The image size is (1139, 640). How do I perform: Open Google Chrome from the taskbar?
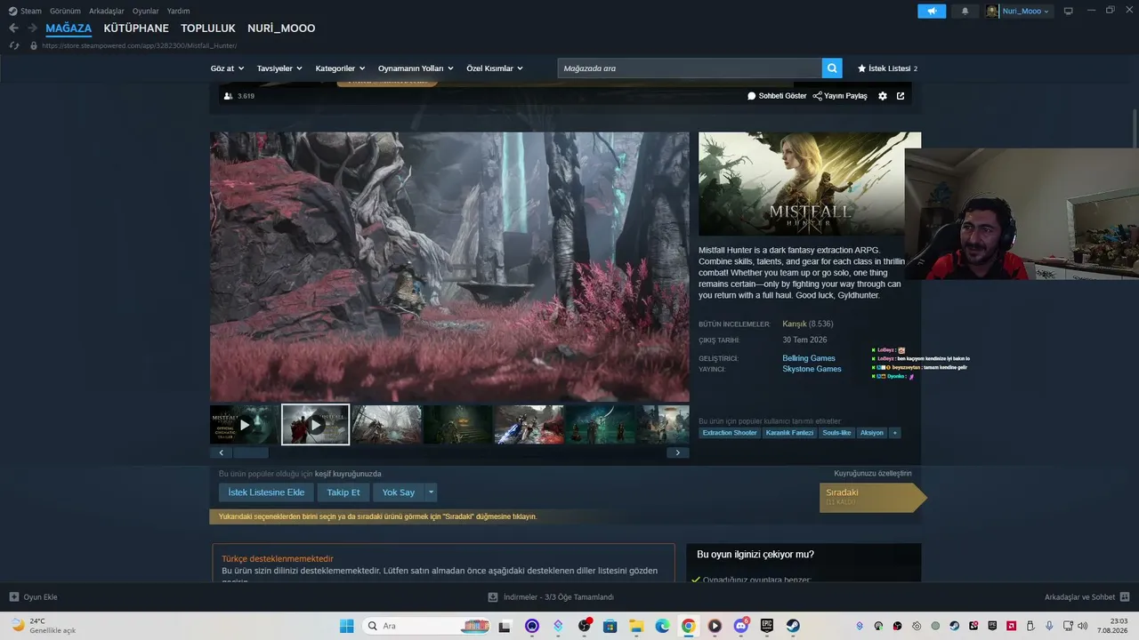tap(688, 626)
